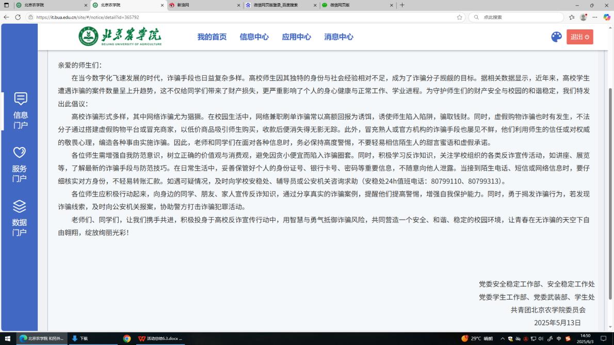Viewport: 614px width, 345px height.
Task: Open the 信息门户 sidebar icon
Action: [21, 98]
